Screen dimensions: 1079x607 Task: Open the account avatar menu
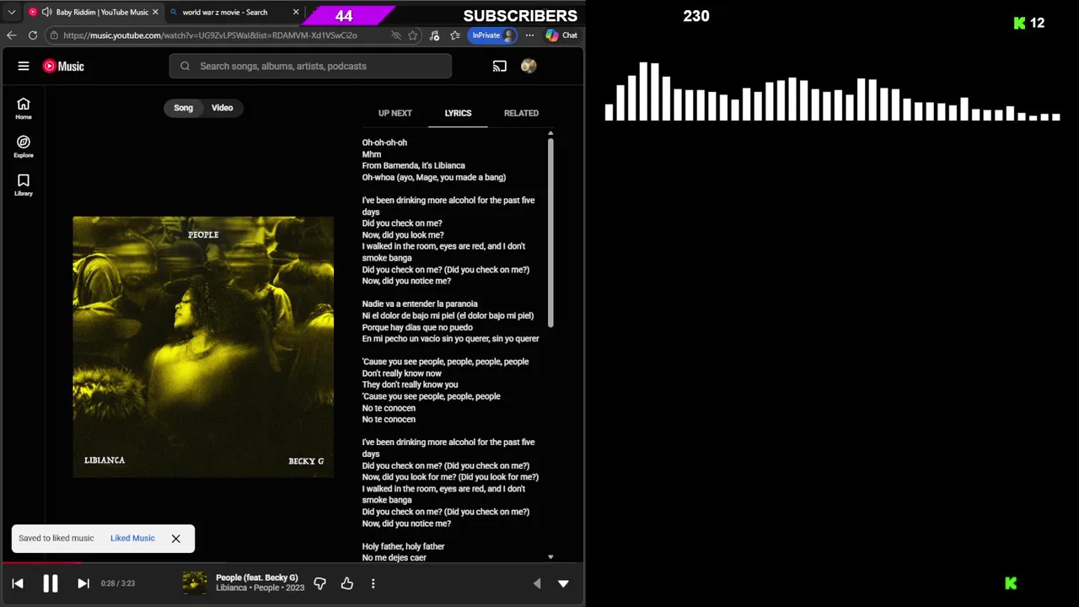tap(529, 66)
